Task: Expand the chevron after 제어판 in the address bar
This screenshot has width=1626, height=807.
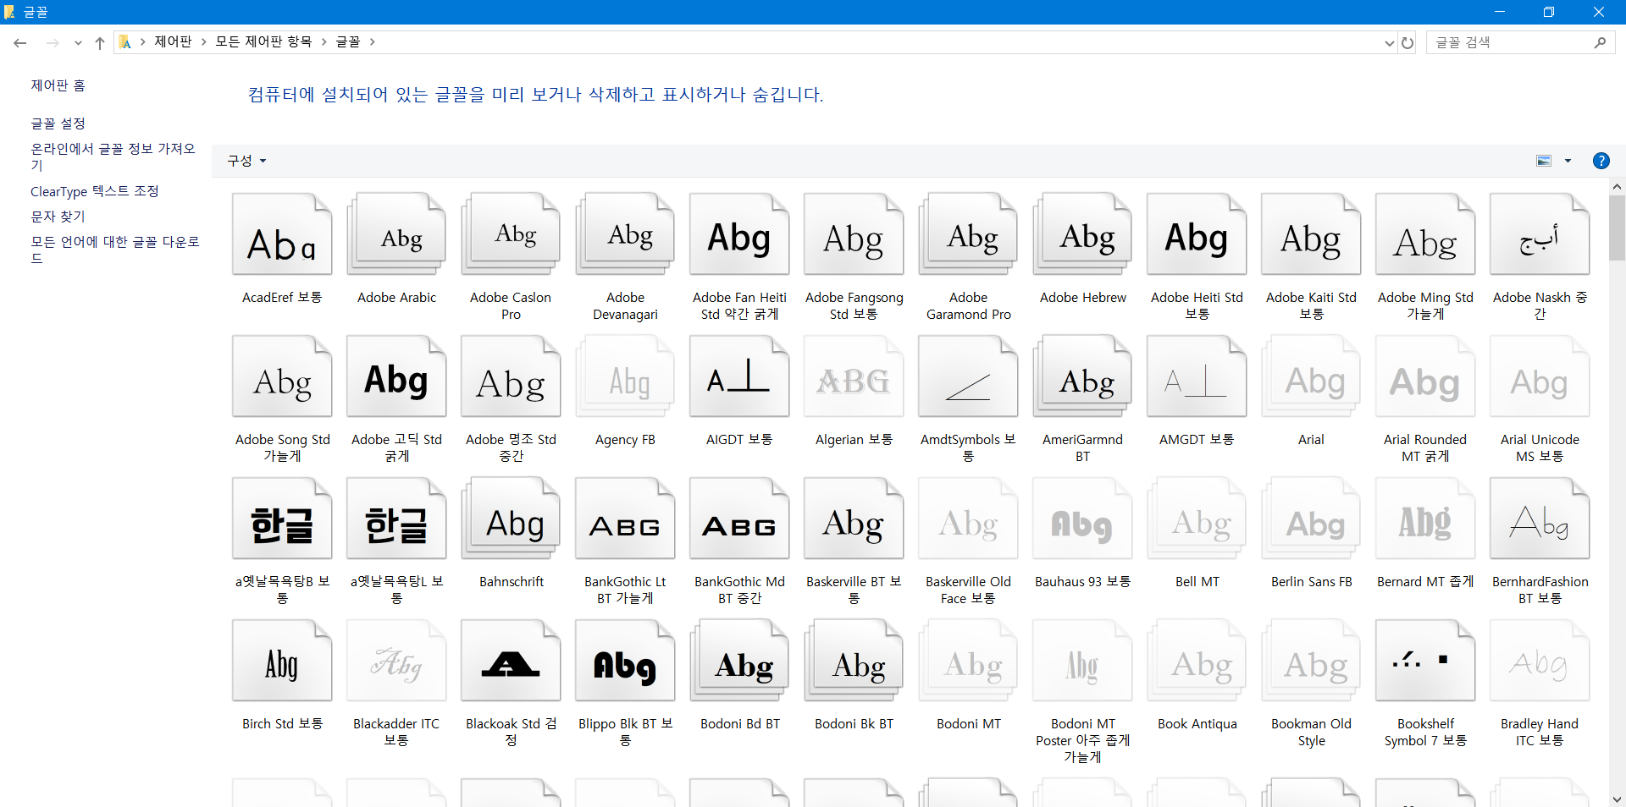Action: pyautogui.click(x=204, y=41)
